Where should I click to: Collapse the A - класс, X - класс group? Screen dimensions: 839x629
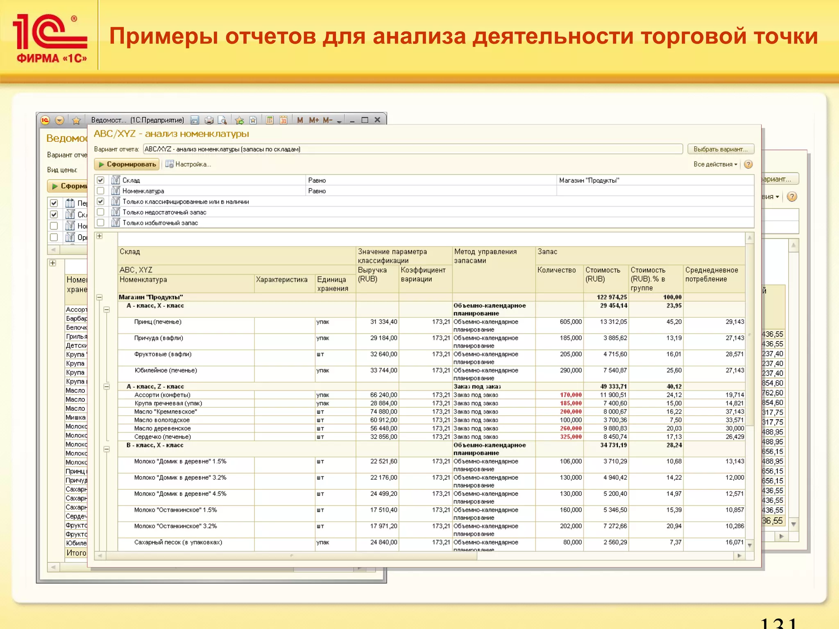coord(107,310)
